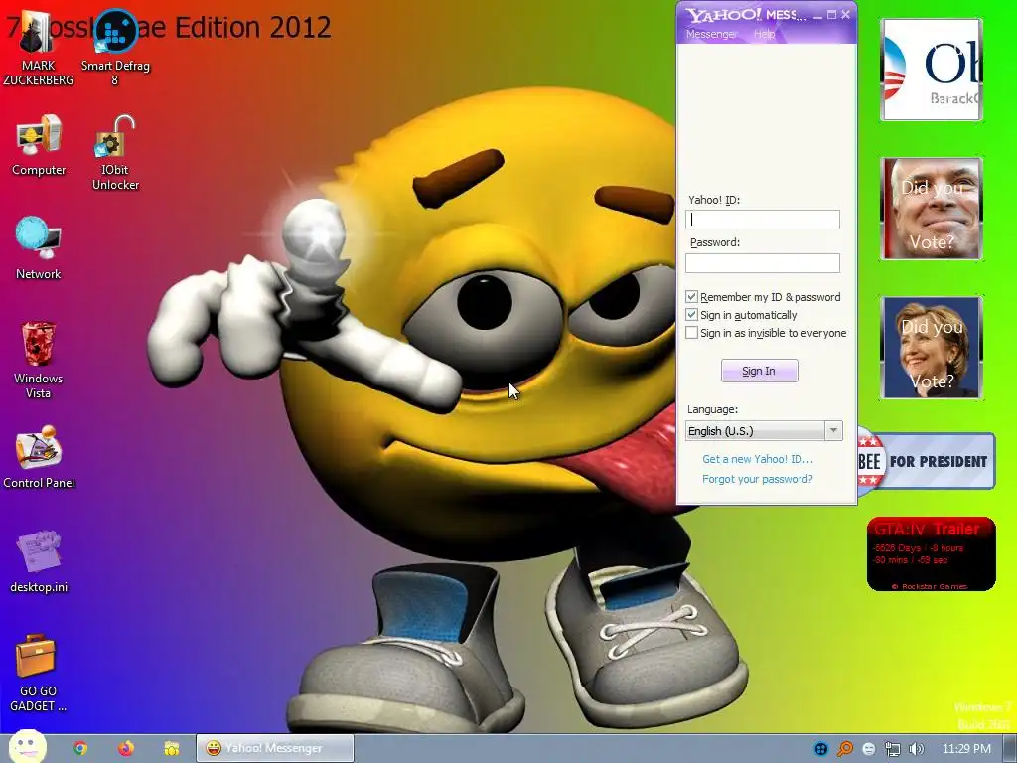Click the smiley Start button
1017x763 pixels.
tap(27, 747)
